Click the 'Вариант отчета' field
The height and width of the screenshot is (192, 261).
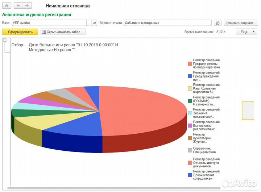coord(167,23)
